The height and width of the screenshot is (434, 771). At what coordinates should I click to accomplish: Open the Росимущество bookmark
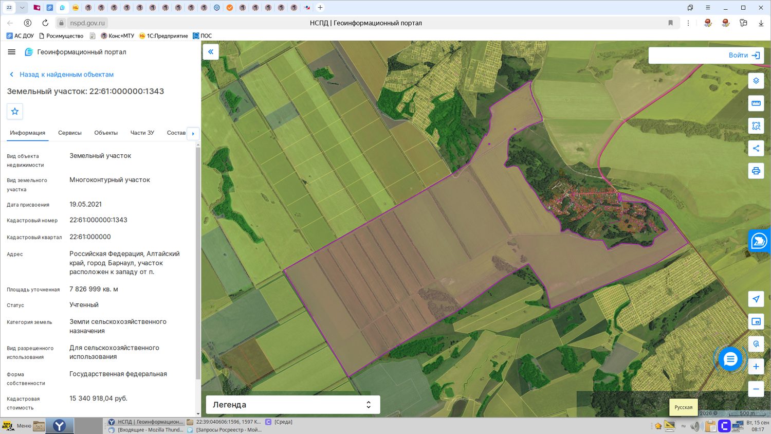tap(61, 36)
